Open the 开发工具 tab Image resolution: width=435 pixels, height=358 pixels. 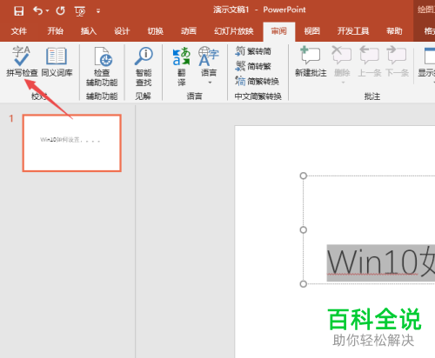[353, 31]
